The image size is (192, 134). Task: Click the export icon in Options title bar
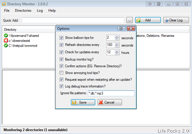pyautogui.click(x=121, y=29)
